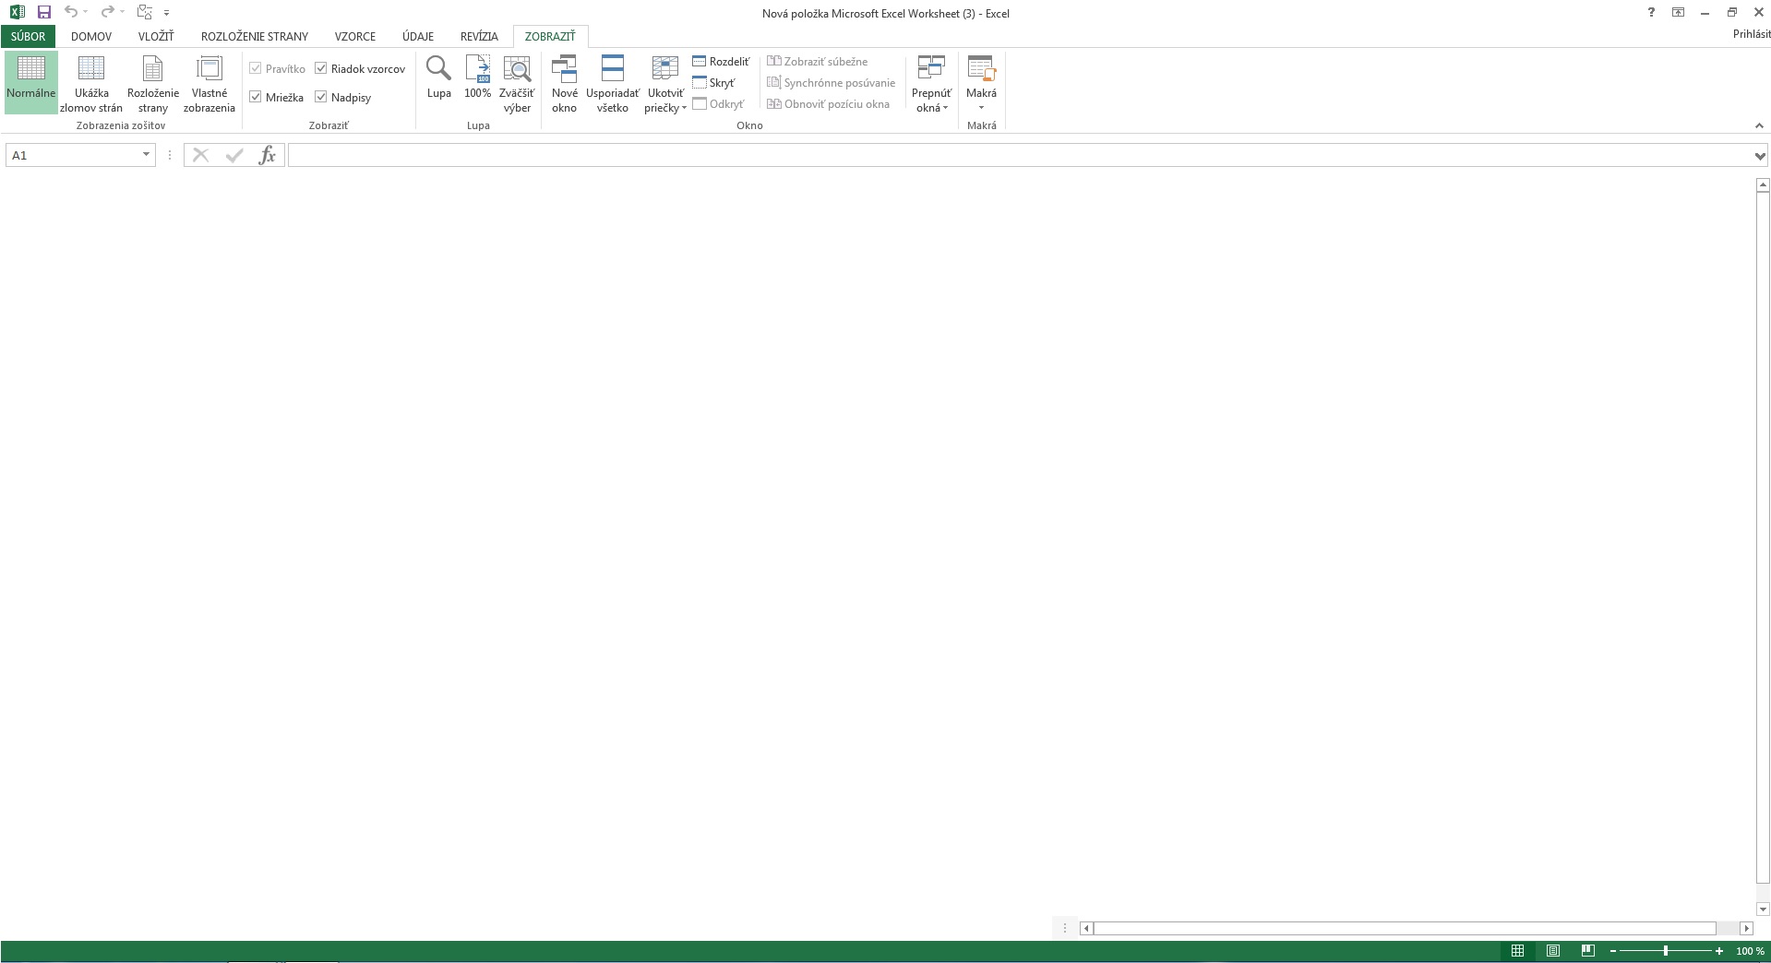Screen dimensions: 1771x963
Task: Switch to Normálne workbook view
Action: (x=30, y=82)
